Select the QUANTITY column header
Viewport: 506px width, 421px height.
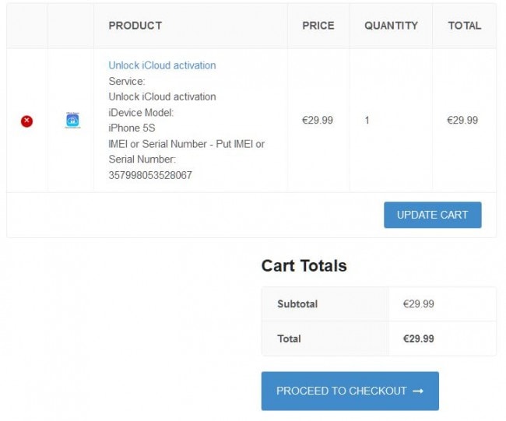(391, 26)
